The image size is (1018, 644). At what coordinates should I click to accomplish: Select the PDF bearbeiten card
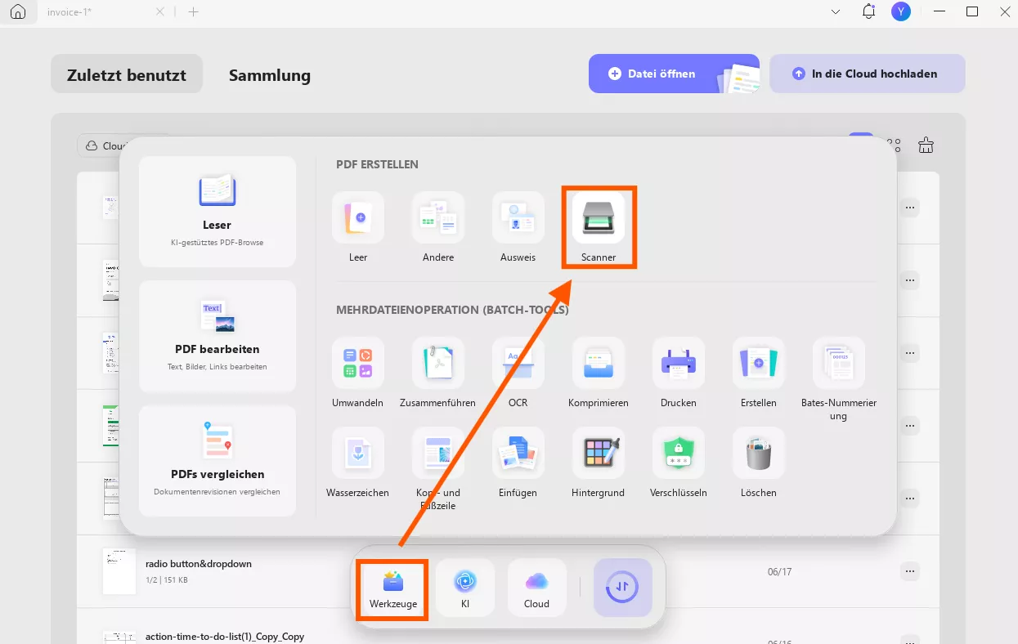218,336
